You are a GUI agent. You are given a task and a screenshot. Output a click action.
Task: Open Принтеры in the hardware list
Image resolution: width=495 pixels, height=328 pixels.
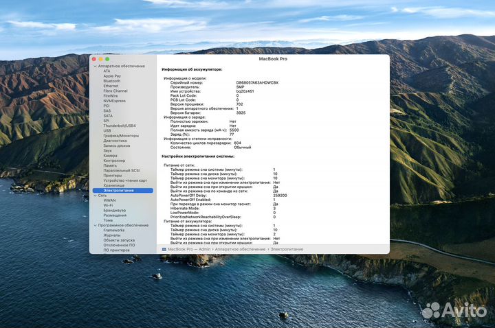[x=112, y=176]
